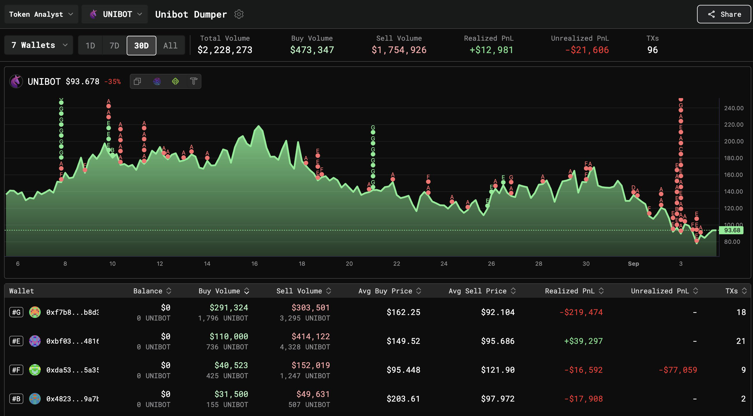Expand the UNIBOT token selector

pyautogui.click(x=115, y=14)
